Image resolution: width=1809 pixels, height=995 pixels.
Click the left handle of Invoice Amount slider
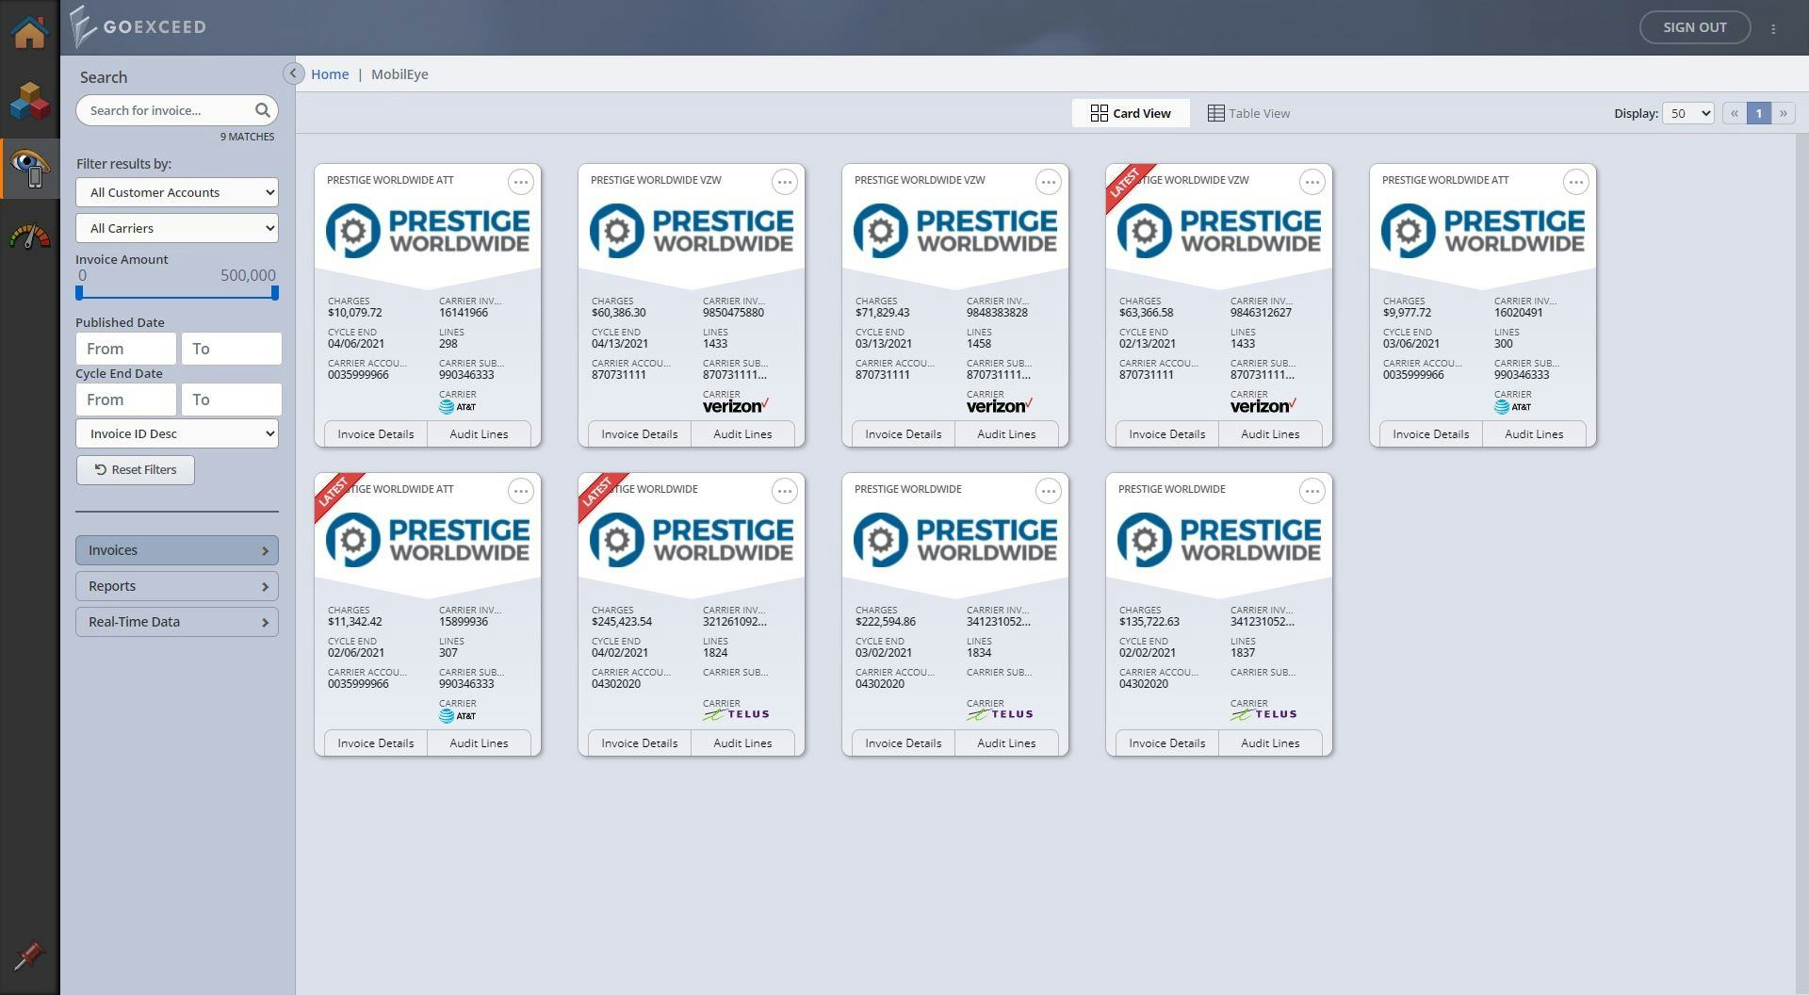click(x=79, y=293)
